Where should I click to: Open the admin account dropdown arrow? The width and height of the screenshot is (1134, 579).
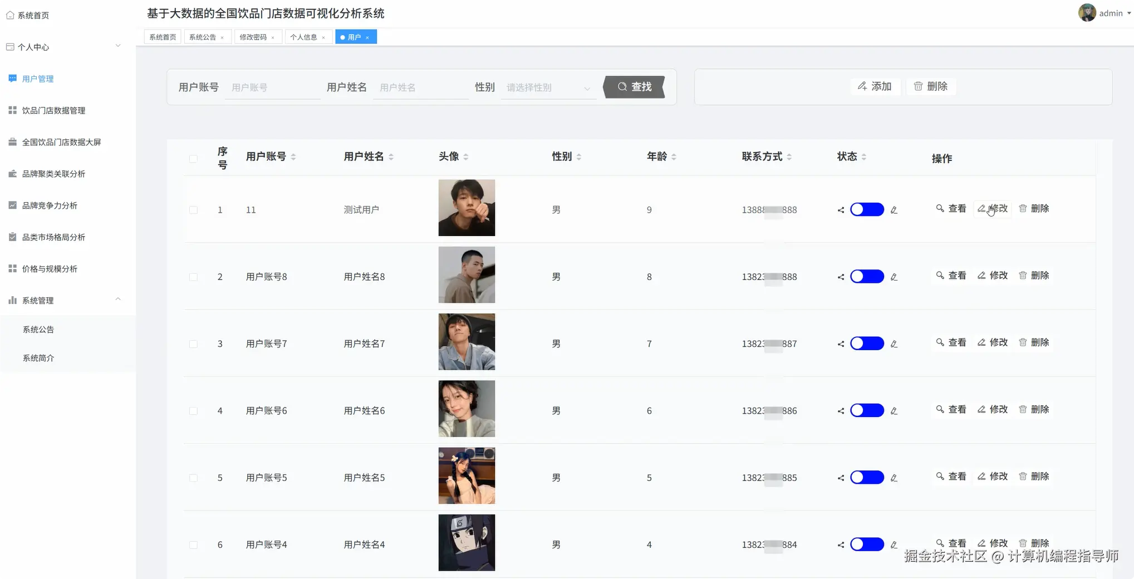coord(1129,13)
